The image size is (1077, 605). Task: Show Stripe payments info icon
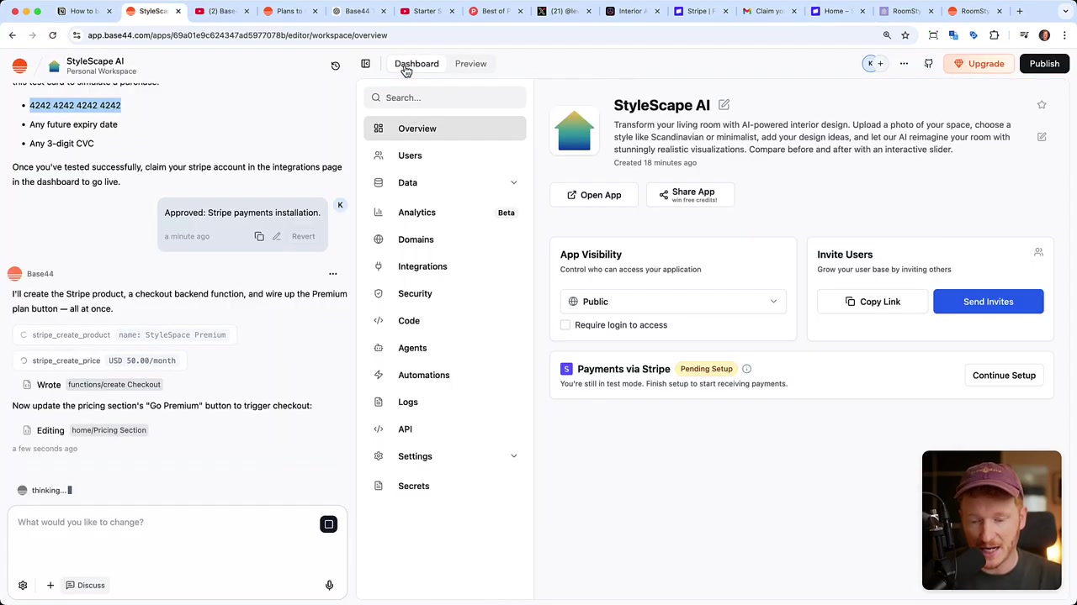point(746,369)
